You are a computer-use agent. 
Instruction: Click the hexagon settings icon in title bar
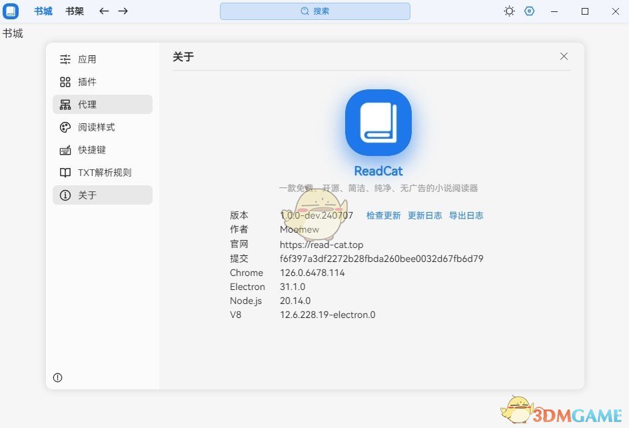point(529,11)
